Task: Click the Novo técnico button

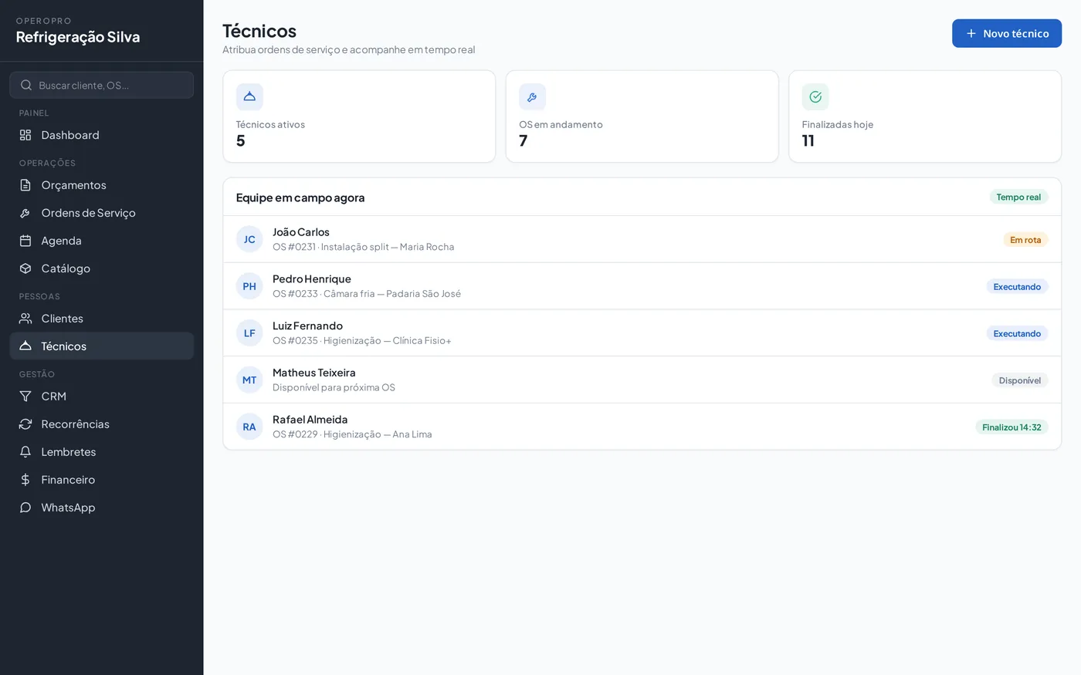Action: [1007, 33]
